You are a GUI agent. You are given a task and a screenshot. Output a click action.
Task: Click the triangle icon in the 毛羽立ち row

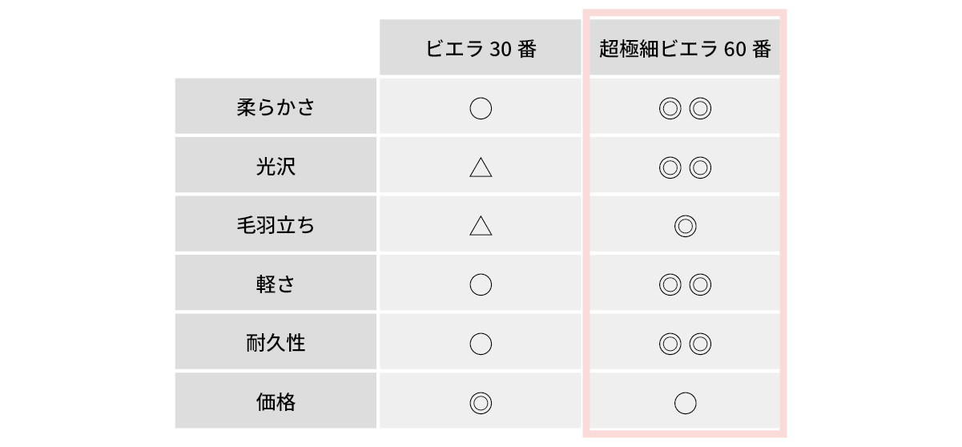click(480, 227)
